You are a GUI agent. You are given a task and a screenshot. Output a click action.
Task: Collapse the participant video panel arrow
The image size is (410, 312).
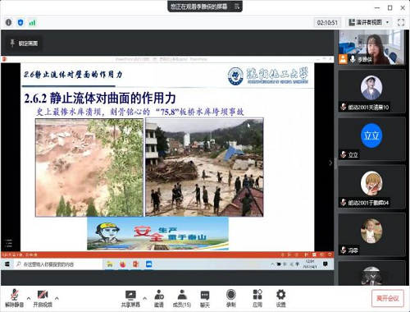click(x=330, y=163)
